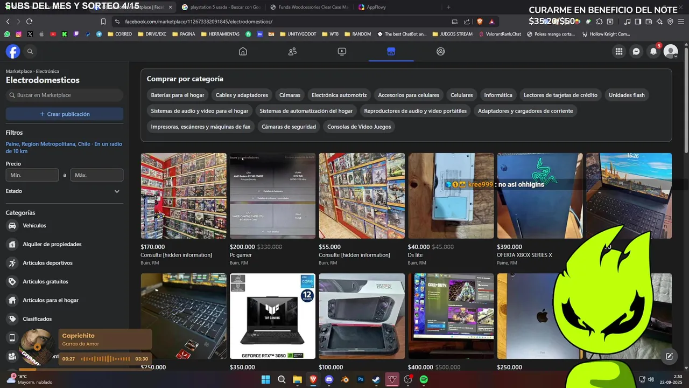Viewport: 689px width, 388px height.
Task: Select the Accesorios para celulares chip
Action: [x=409, y=95]
